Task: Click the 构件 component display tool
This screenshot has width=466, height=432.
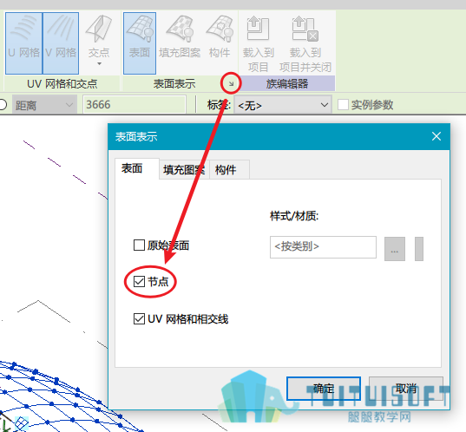Action: tap(220, 37)
